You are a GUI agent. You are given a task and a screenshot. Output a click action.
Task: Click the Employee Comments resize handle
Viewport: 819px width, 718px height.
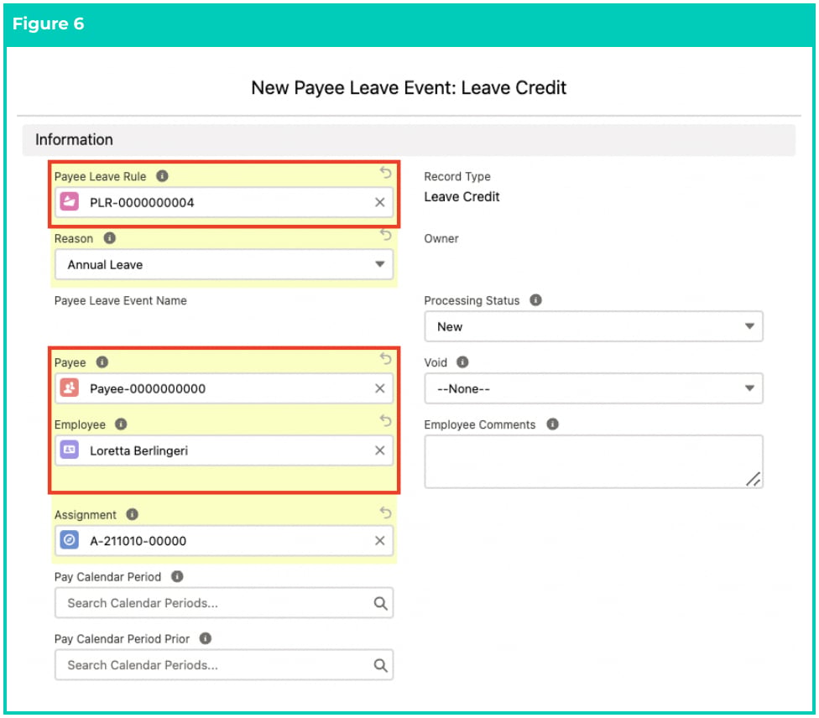click(754, 479)
